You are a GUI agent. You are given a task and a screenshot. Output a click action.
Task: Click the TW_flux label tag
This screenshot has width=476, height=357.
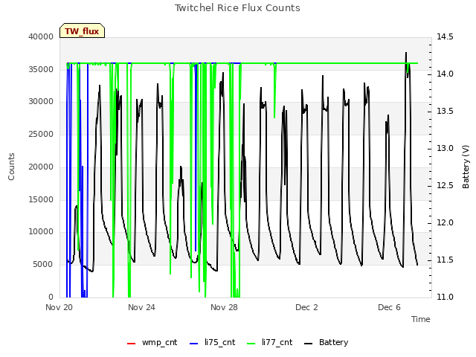click(82, 30)
